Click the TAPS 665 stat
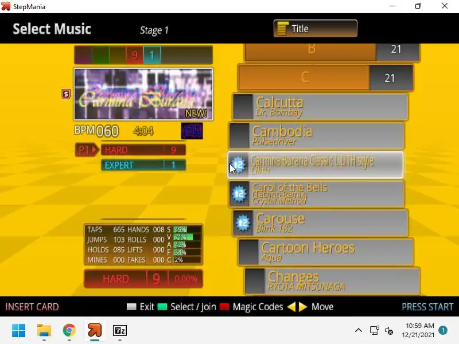Image resolution: width=459 pixels, height=344 pixels. pyautogui.click(x=106, y=230)
